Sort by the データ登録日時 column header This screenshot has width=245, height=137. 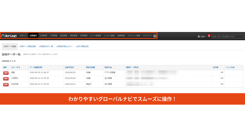point(36,67)
